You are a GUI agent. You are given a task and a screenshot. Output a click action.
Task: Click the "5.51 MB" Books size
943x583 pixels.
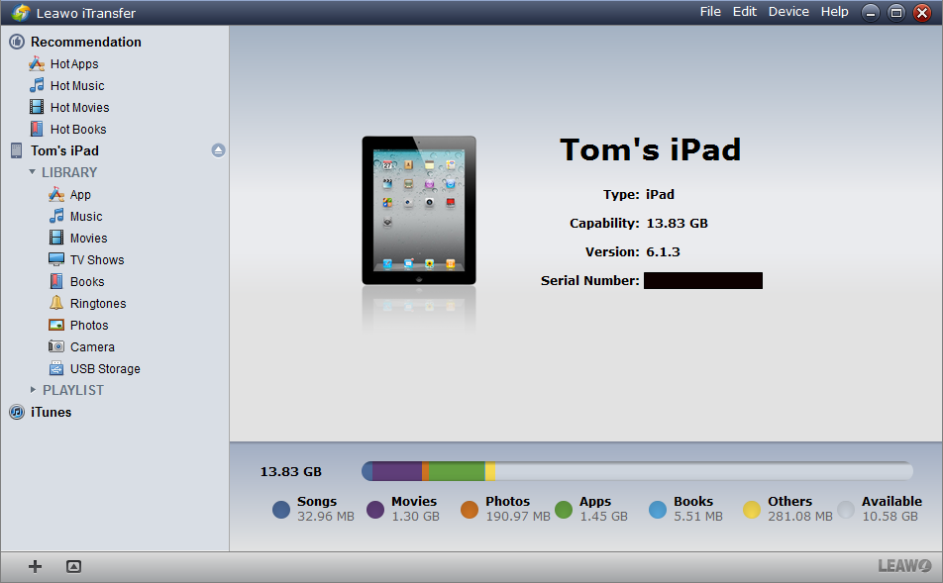(698, 517)
